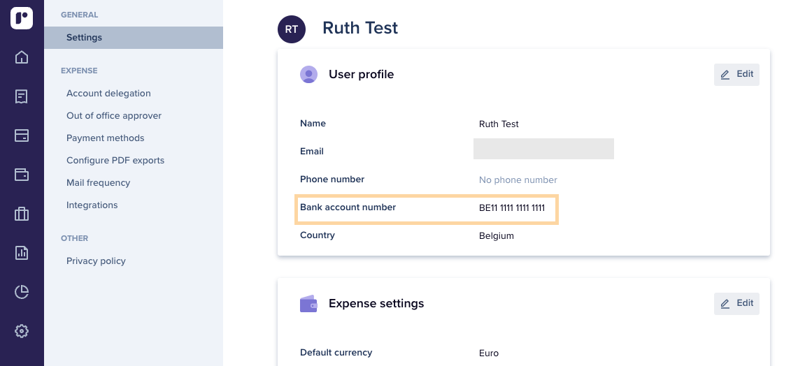Viewport: 798px width, 366px height.
Task: Open the luggage travel icon in left rail
Action: [22, 214]
